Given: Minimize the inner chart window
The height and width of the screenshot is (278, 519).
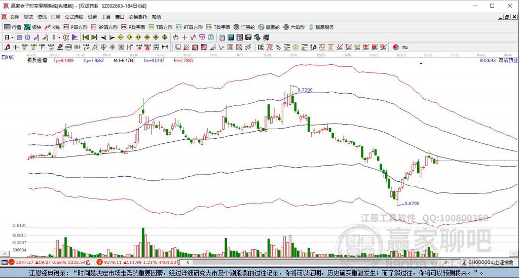Looking at the screenshot, I should point(501,17).
